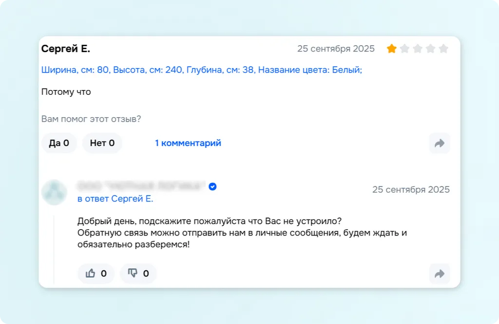Expand the thread via "1 комментарий"
This screenshot has width=499, height=324.
point(188,143)
